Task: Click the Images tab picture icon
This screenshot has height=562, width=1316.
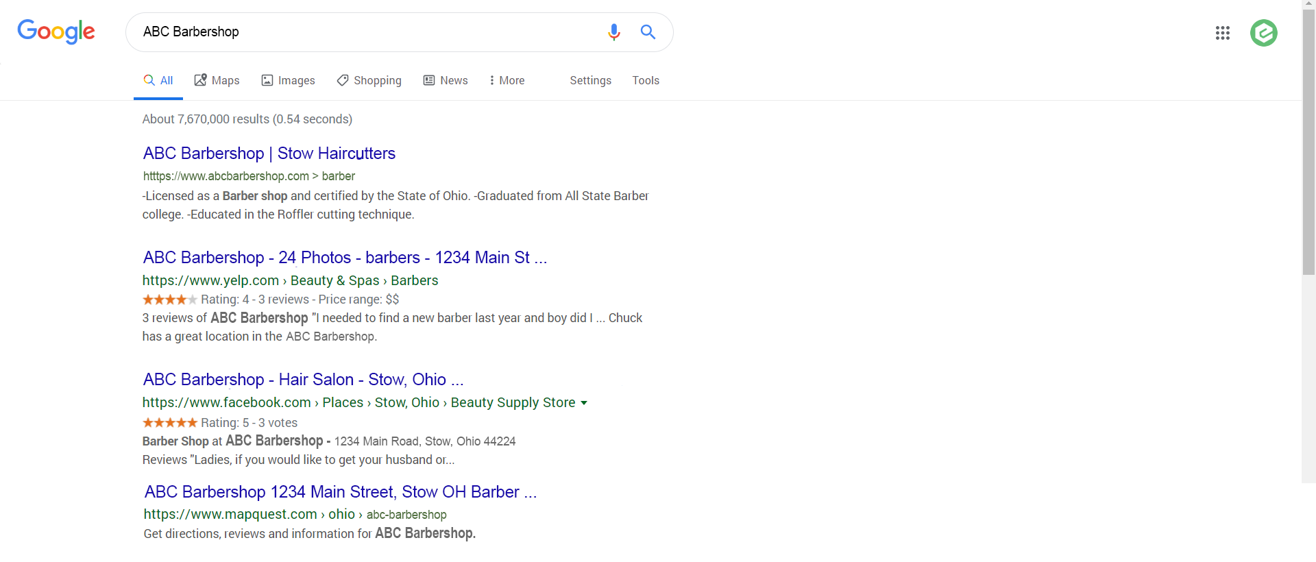Action: pos(267,80)
